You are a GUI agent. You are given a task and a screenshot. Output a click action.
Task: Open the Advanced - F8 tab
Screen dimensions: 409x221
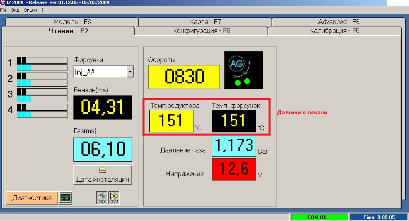[338, 22]
